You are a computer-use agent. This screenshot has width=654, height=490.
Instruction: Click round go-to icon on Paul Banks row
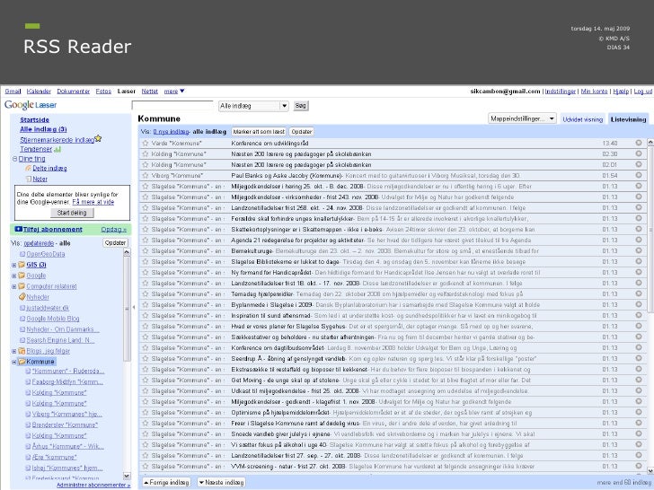tap(639, 175)
